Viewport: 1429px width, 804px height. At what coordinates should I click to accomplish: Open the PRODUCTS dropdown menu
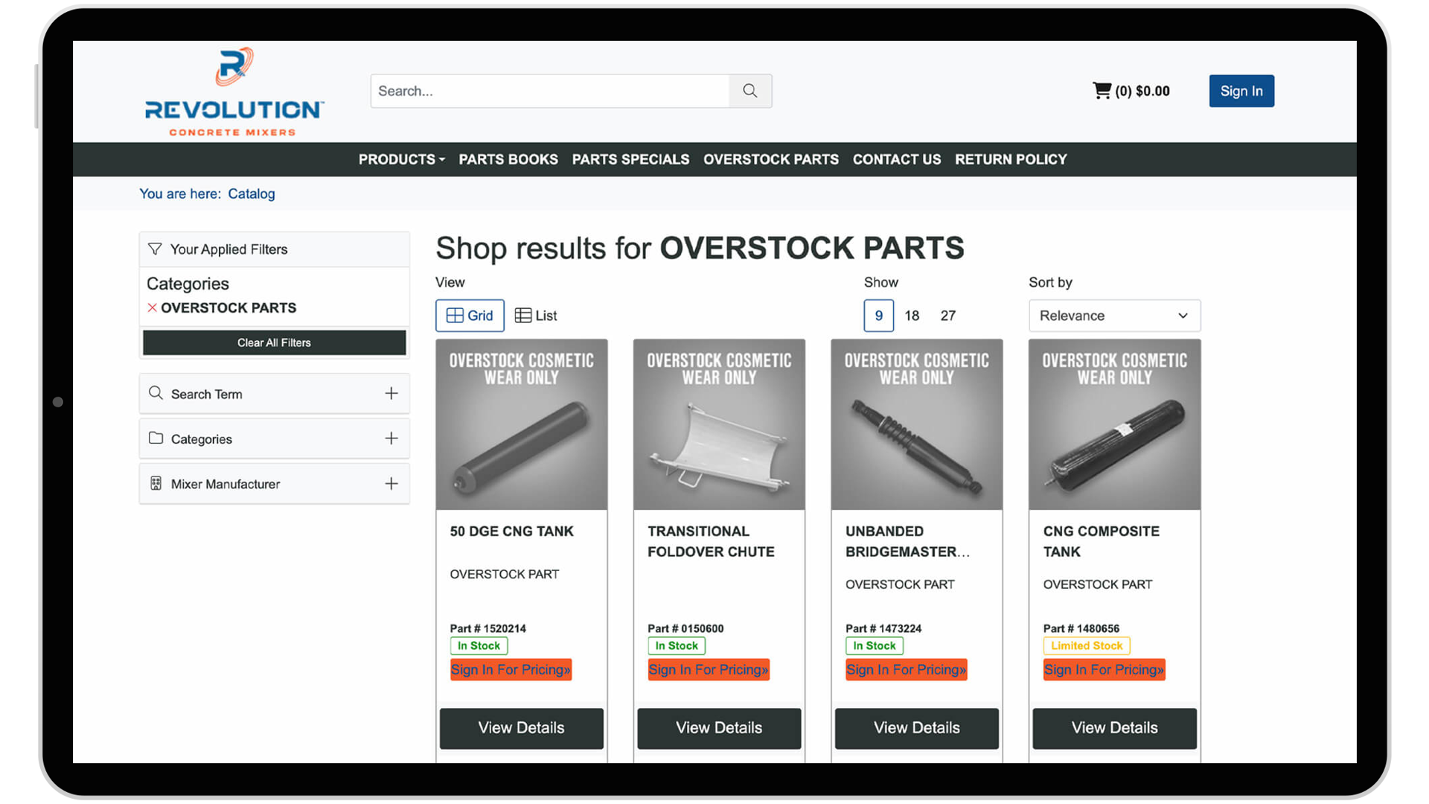coord(401,159)
